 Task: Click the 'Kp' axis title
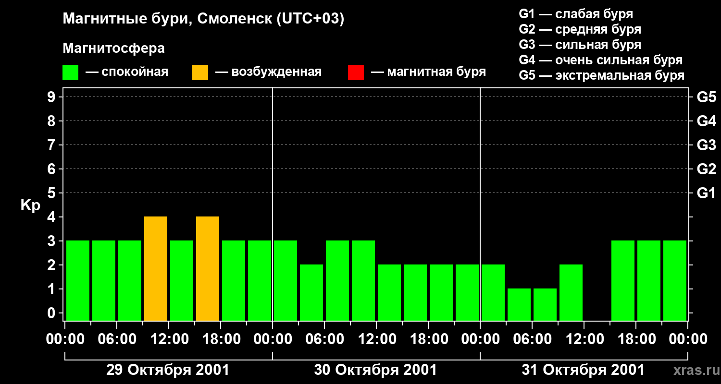click(30, 205)
